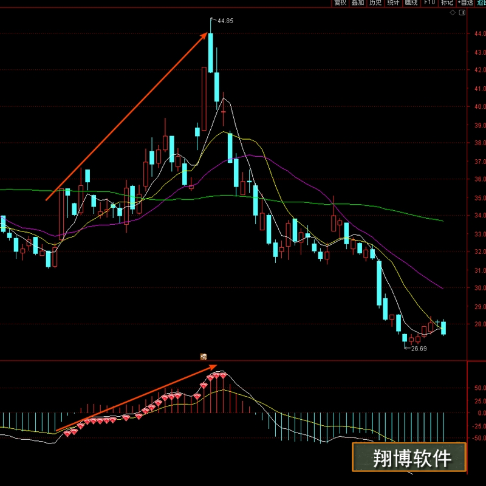
Task: Toggle the side panel icon beside the diamond
Action: pyautogui.click(x=462, y=13)
